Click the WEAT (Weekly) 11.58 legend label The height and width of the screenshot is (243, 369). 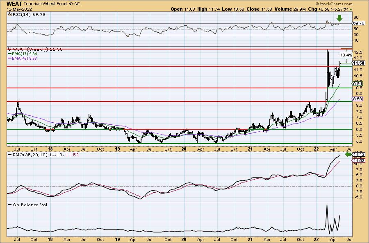[x=38, y=49]
